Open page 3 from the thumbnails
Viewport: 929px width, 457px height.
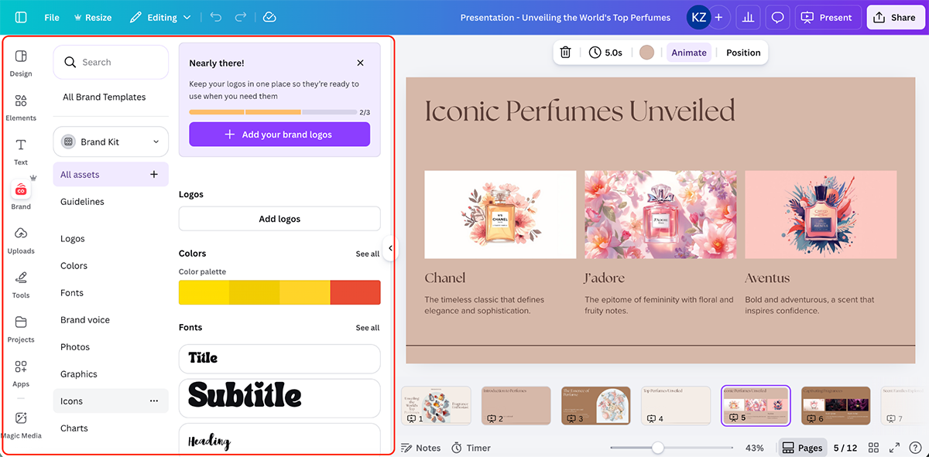click(x=595, y=404)
